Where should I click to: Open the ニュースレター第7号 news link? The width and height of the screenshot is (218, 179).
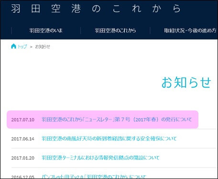pos(117,119)
